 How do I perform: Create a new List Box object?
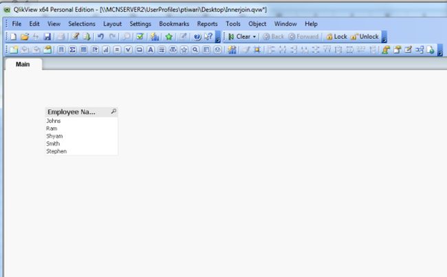[x=61, y=50]
